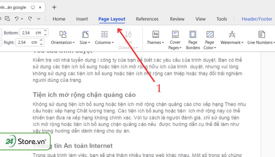Image resolution: width=275 pixels, height=157 pixels.
Task: Switch to the Insert tab
Action: point(82,19)
